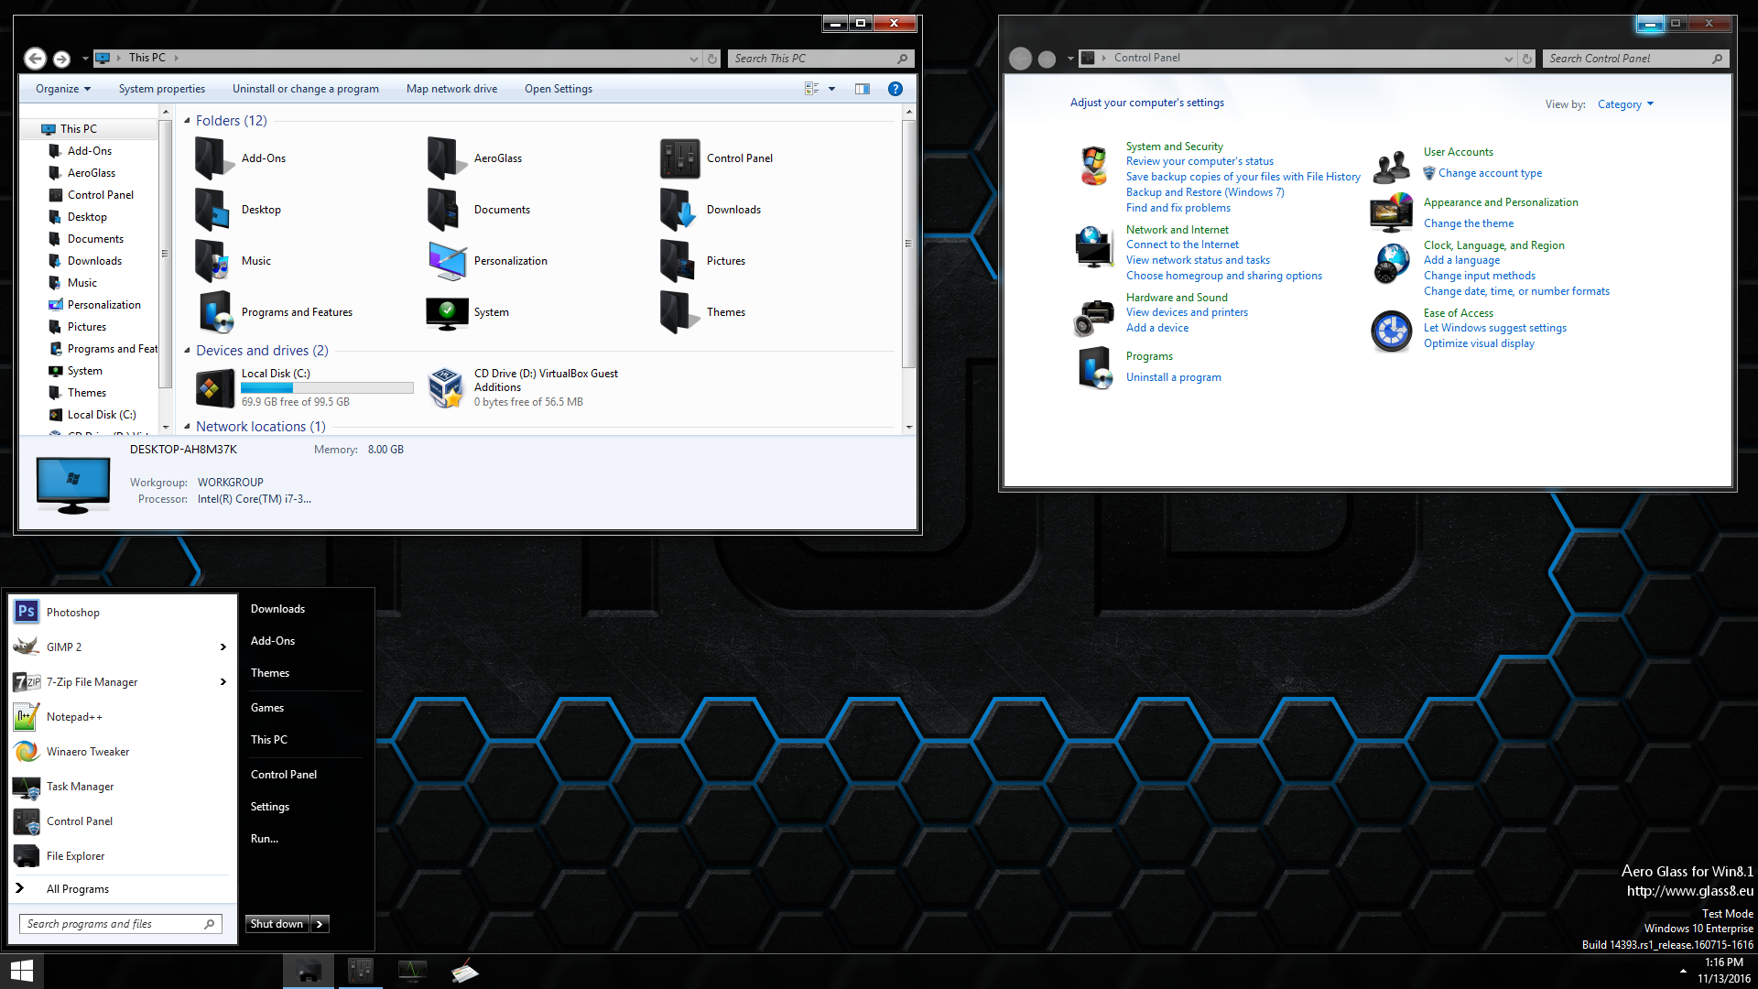Select Local Disk (C:) drive

[x=304, y=387]
